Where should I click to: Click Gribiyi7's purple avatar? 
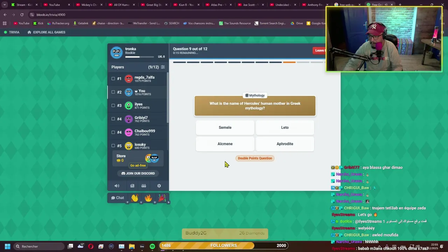[129, 119]
